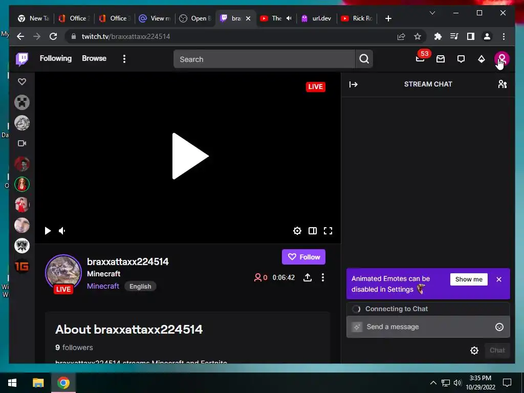Mute the audio icon on The YouTube tab

[289, 18]
